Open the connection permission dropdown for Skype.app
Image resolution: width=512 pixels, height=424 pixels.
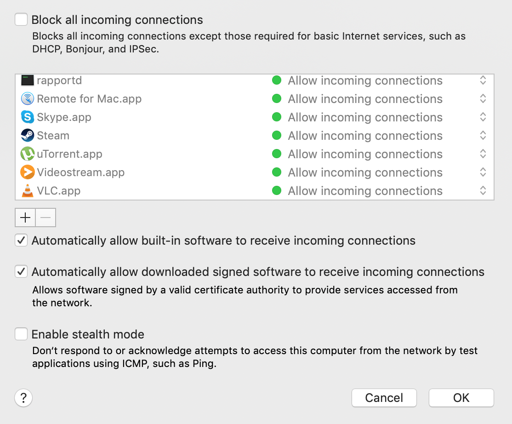pos(483,117)
